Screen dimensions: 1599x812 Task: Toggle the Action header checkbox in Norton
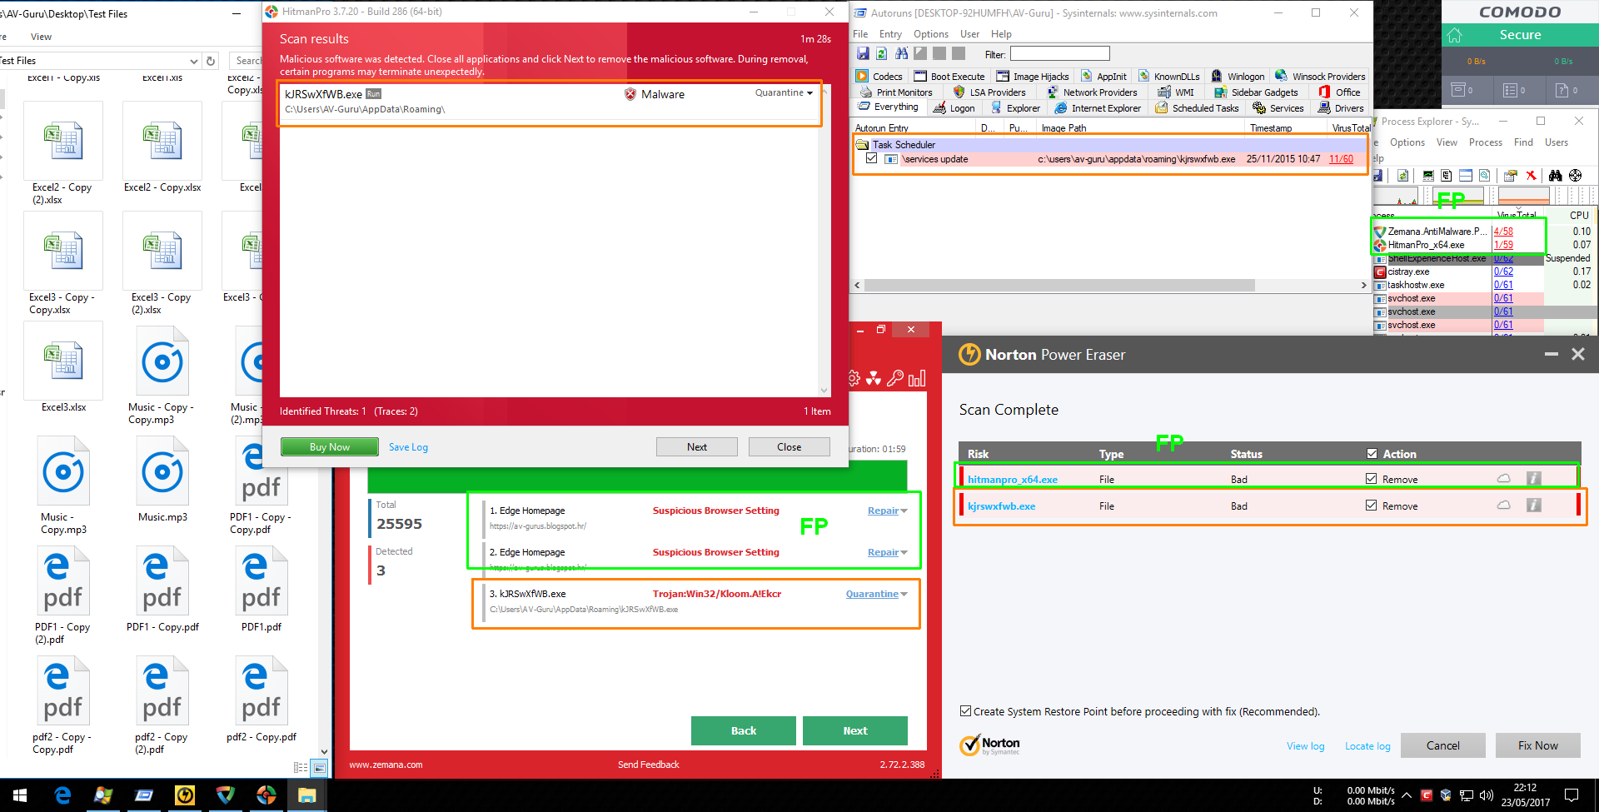pyautogui.click(x=1372, y=454)
